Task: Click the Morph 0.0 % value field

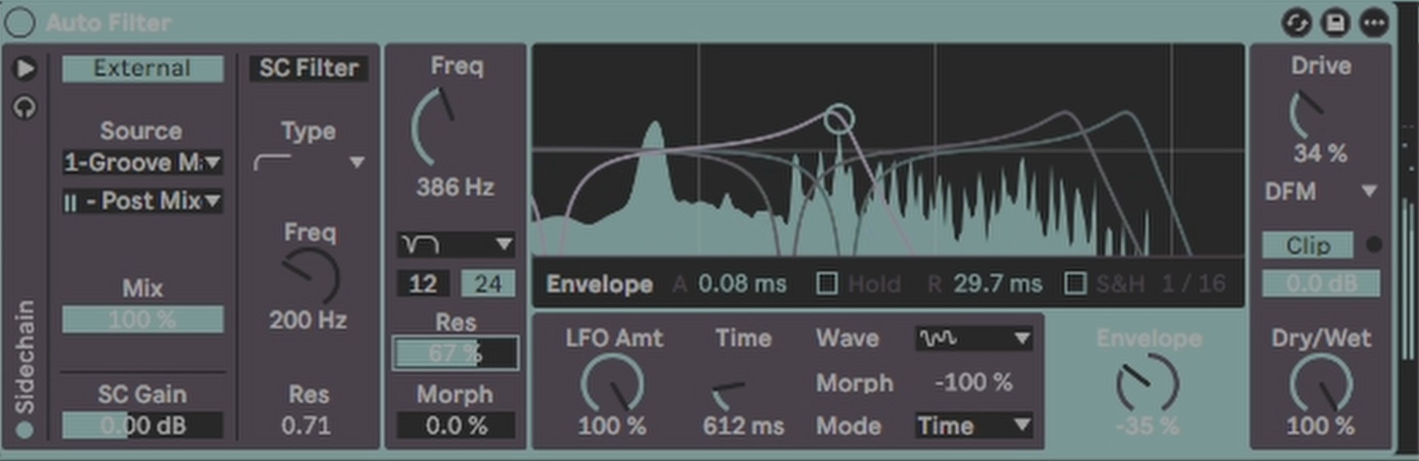Action: pyautogui.click(x=455, y=426)
